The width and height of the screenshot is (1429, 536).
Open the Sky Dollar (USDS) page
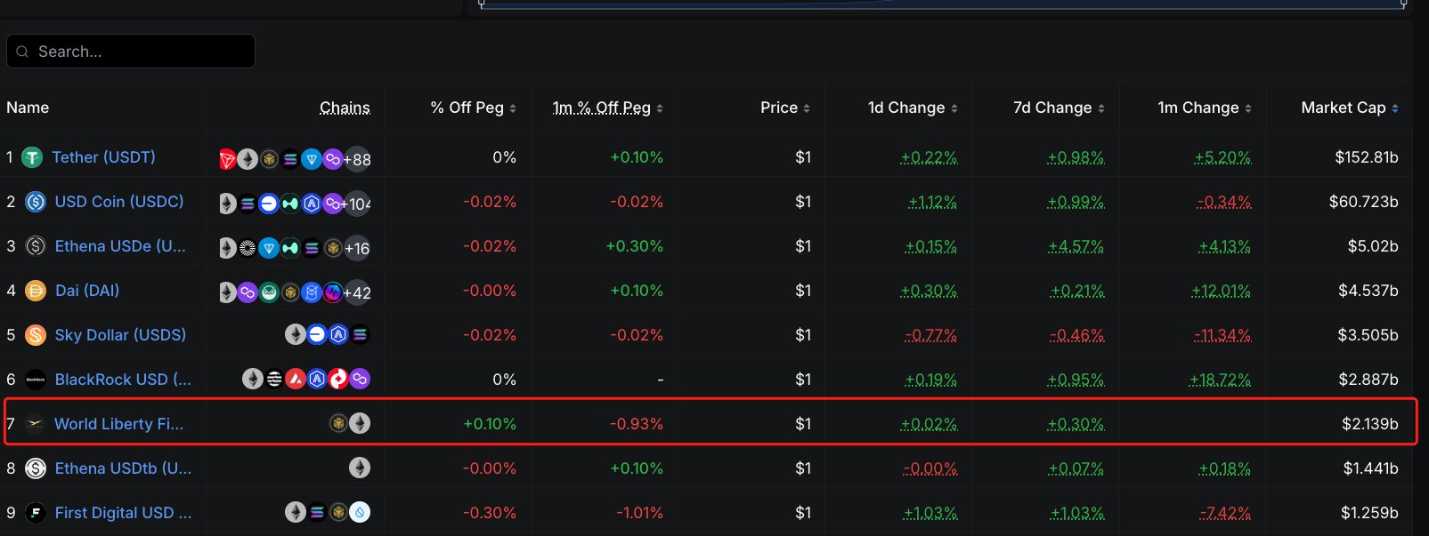pos(119,335)
